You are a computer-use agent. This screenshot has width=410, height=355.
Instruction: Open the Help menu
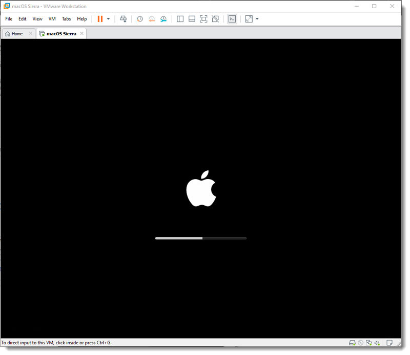82,19
